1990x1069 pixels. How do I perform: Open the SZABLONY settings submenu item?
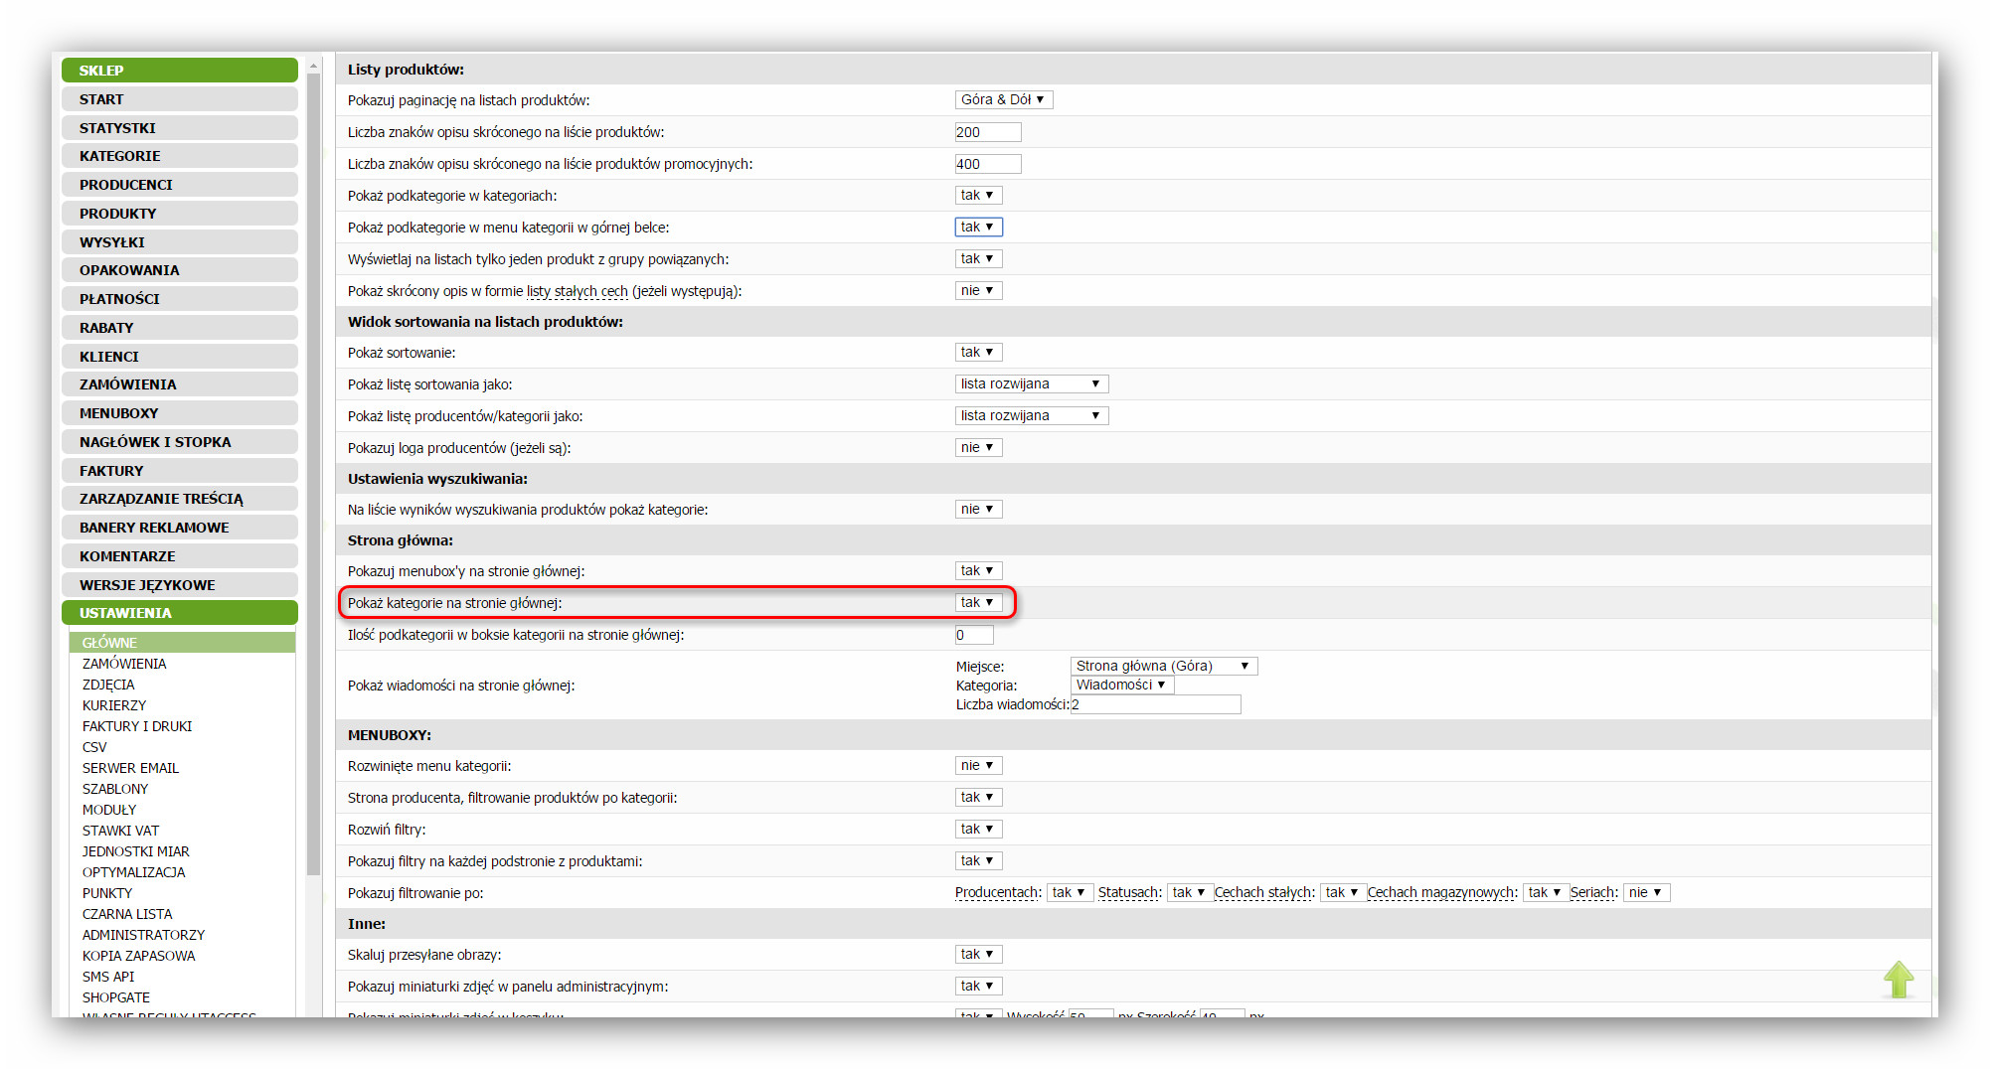click(x=115, y=789)
